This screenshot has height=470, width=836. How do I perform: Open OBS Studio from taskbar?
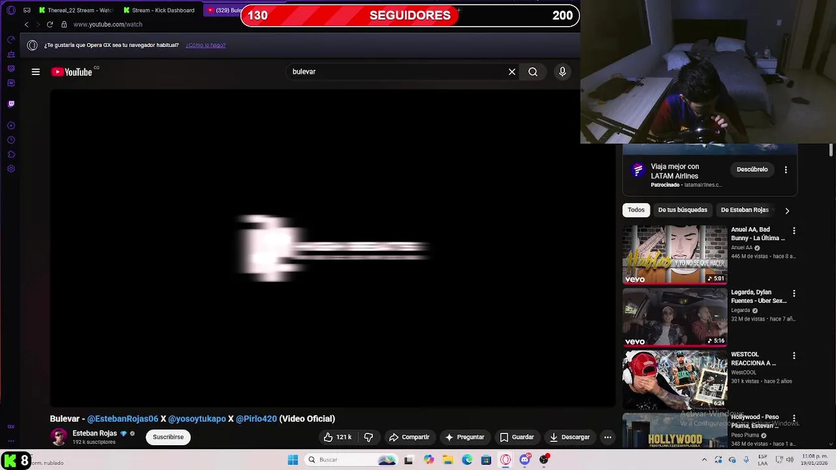pyautogui.click(x=543, y=460)
